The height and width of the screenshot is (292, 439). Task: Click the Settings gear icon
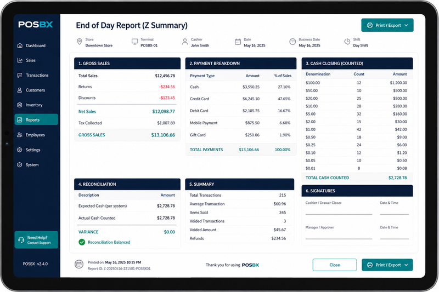(x=20, y=150)
